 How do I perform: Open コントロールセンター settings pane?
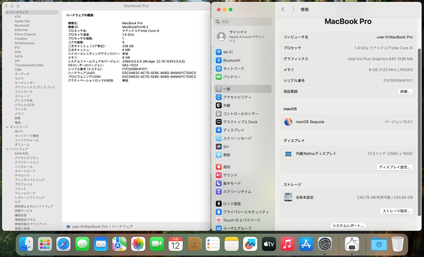point(242,114)
